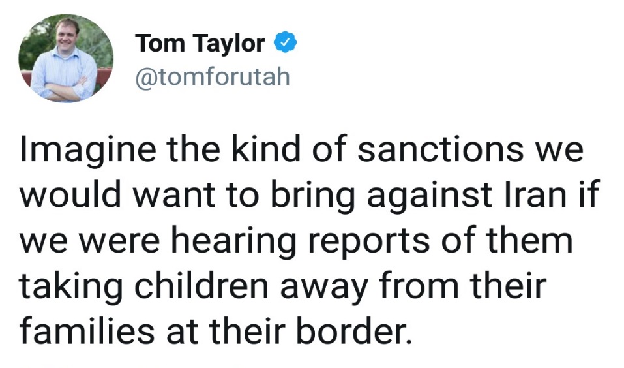Click Tom Taylor's profile picture
This screenshot has width=624, height=368.
point(66,59)
